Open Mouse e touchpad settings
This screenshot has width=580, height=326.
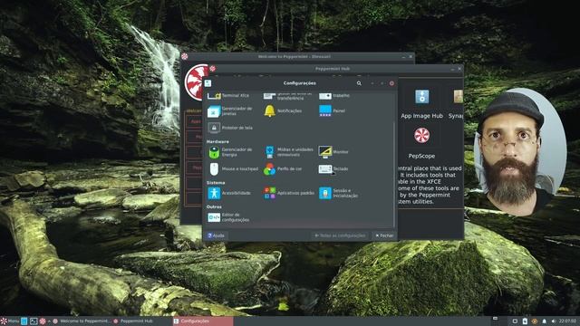233,169
